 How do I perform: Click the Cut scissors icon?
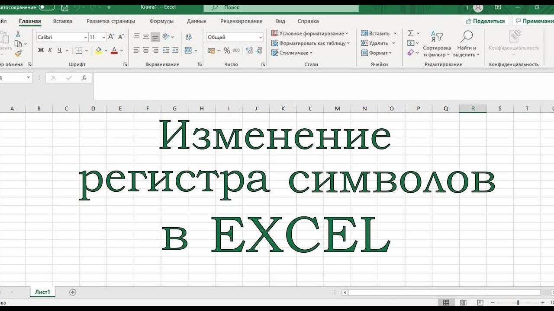(18, 34)
